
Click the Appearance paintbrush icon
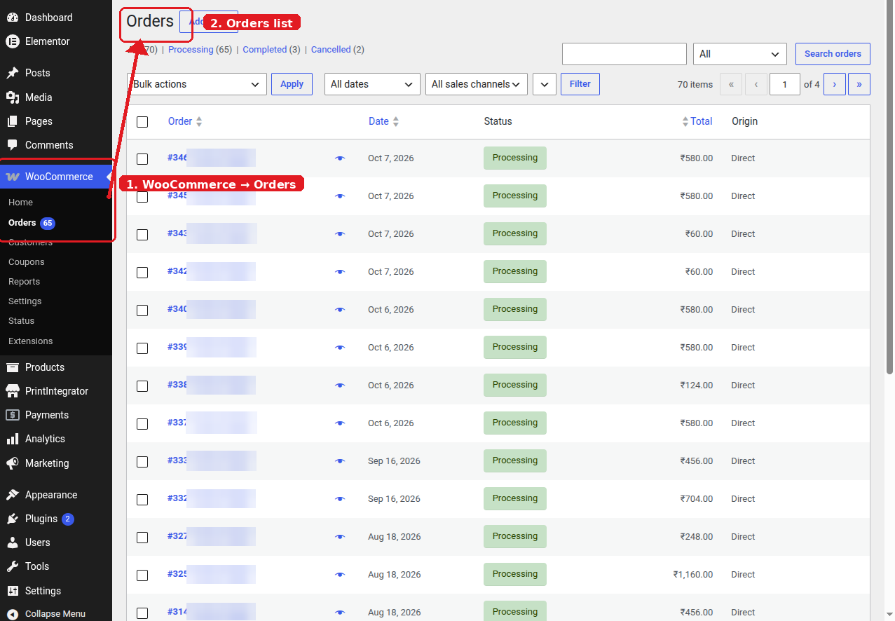[13, 495]
